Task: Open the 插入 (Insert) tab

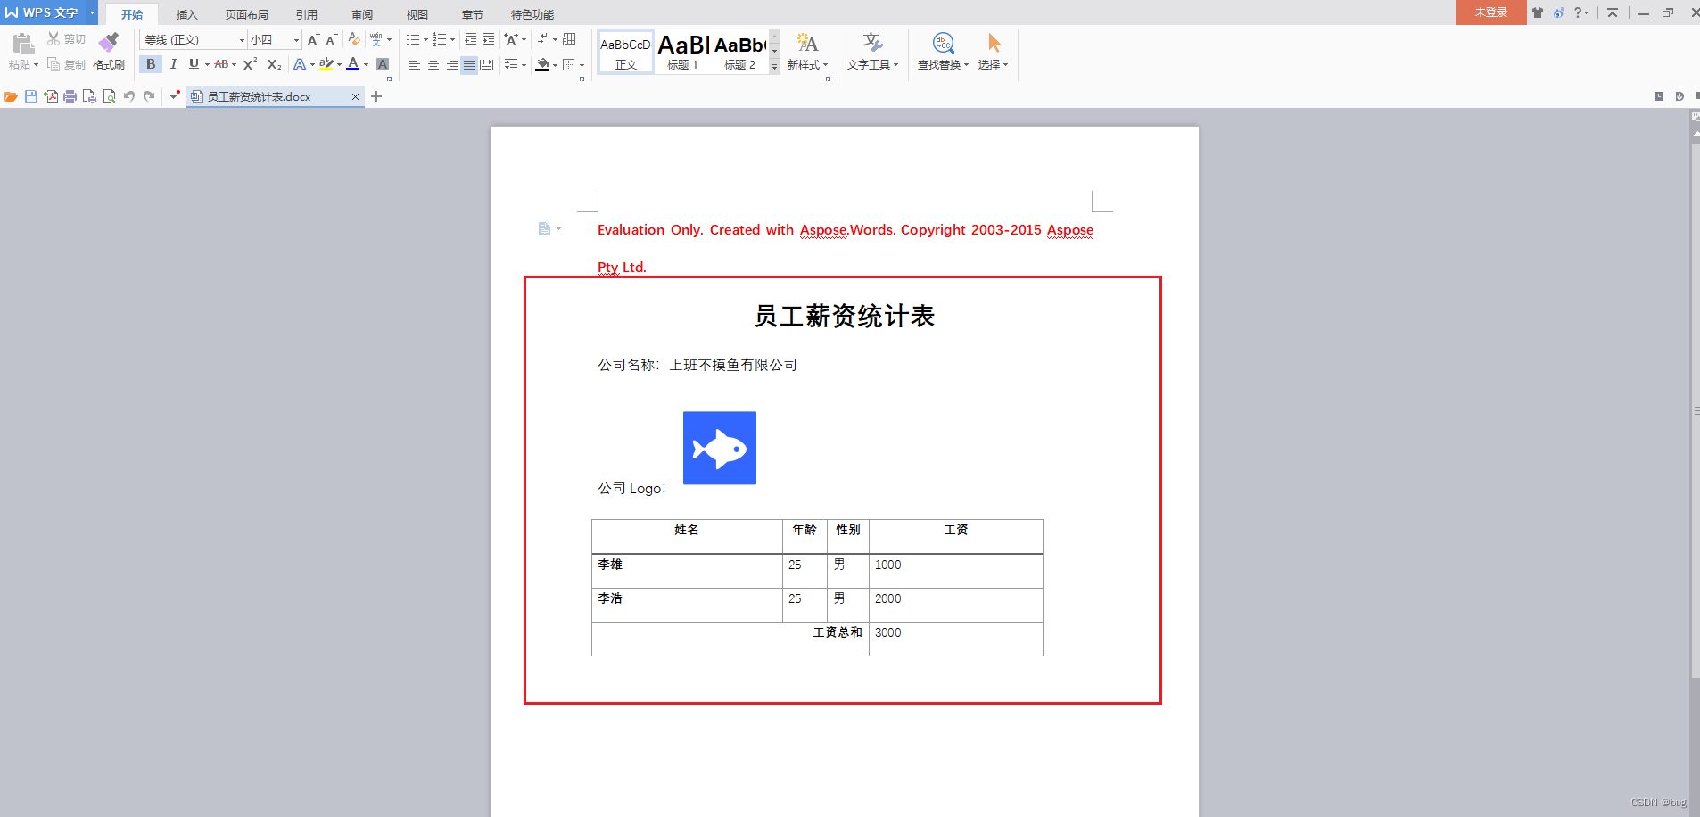Action: (x=186, y=14)
